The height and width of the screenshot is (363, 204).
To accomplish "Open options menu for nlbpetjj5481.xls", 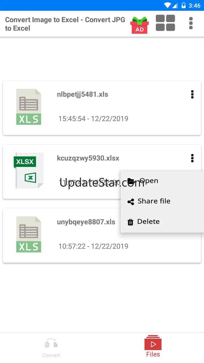I will click(192, 94).
